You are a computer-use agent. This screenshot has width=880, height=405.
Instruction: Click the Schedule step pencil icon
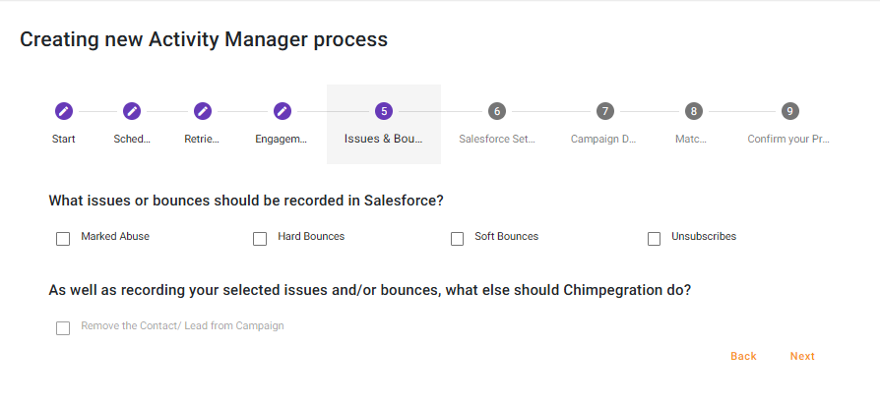pos(132,111)
